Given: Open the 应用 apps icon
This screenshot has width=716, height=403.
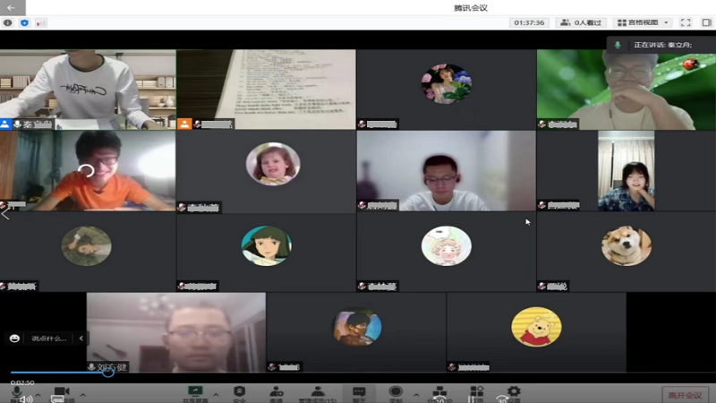Looking at the screenshot, I should click(x=476, y=393).
